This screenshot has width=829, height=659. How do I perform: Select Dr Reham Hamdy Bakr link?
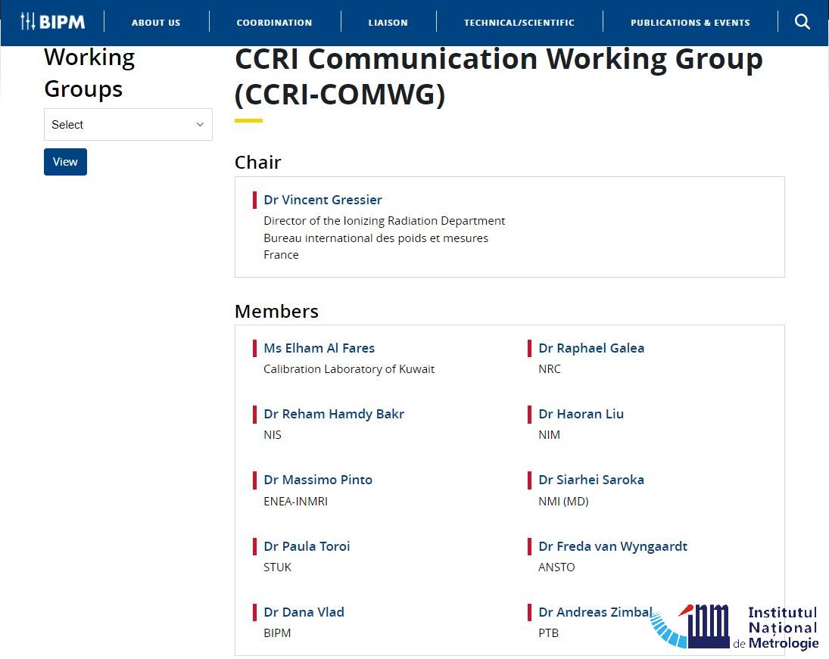coord(334,414)
